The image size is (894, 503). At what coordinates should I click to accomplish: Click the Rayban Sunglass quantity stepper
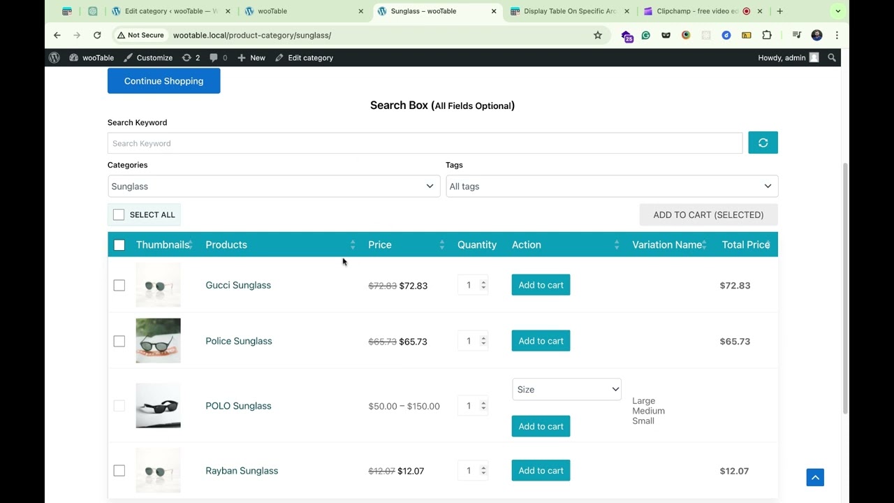(483, 471)
